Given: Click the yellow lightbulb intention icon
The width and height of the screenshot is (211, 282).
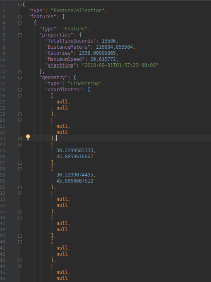Looking at the screenshot, I should coord(28,138).
